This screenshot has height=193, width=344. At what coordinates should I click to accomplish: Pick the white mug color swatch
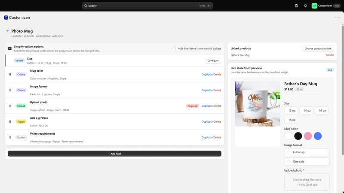point(288,136)
